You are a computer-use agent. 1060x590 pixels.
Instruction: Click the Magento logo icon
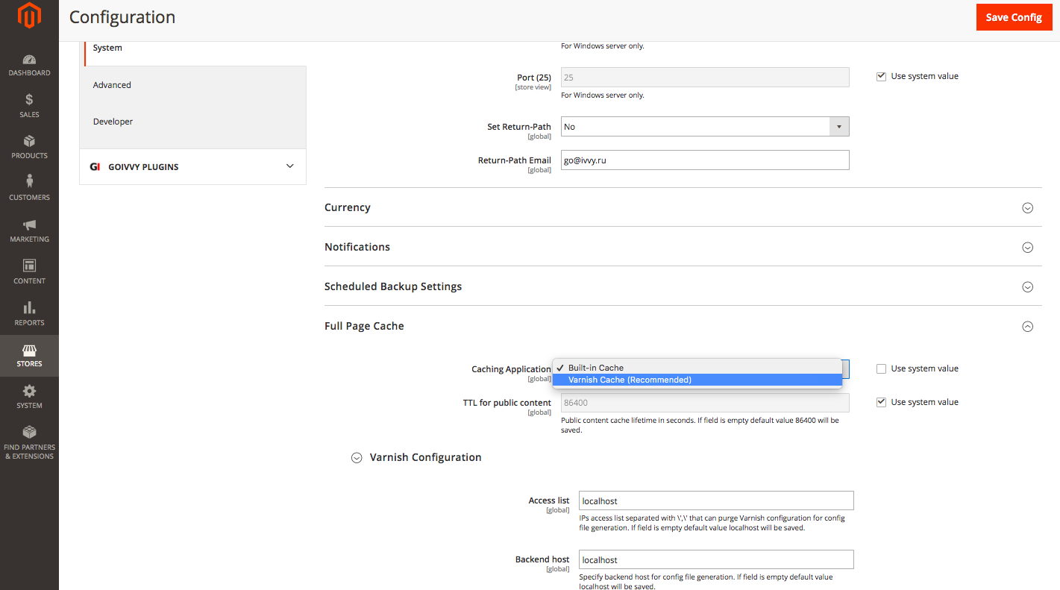point(29,16)
